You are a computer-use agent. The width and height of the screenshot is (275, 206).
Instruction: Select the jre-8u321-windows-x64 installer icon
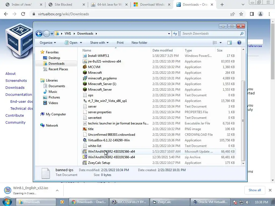(x=85, y=61)
